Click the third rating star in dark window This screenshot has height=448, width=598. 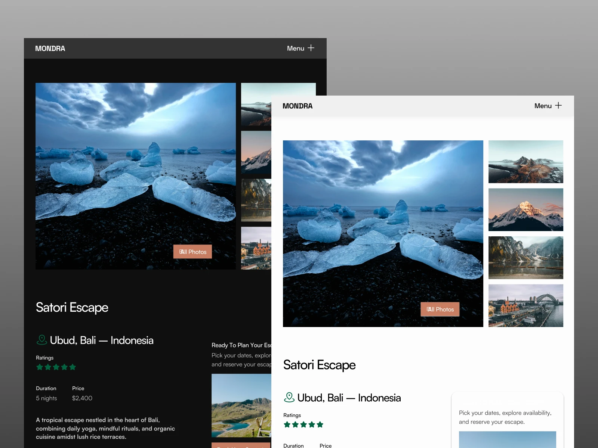[56, 367]
